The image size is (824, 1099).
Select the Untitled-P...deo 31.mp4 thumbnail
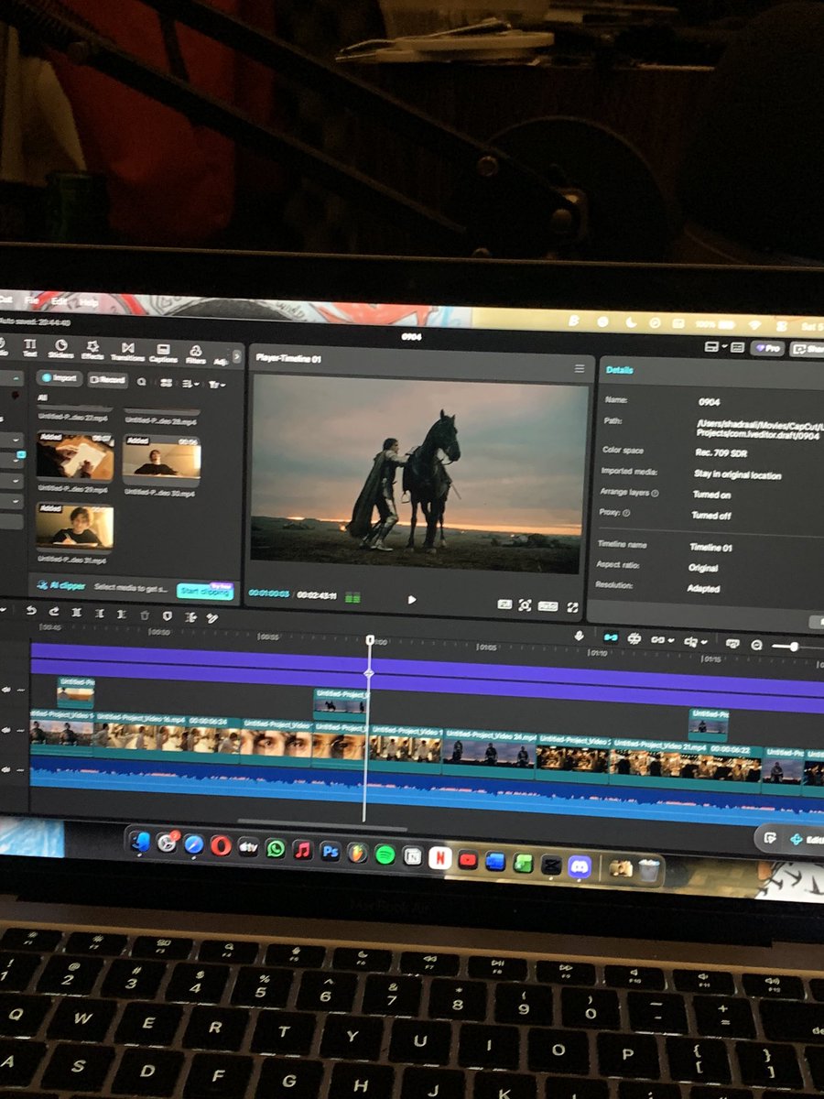[x=74, y=526]
